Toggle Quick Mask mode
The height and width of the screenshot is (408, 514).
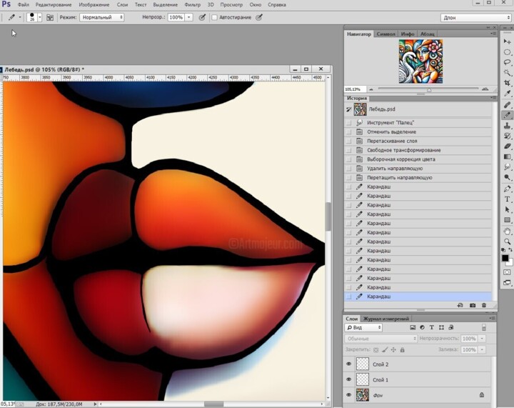click(507, 272)
